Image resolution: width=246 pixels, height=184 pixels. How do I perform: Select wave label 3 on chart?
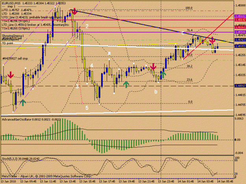pyautogui.click(x=77, y=86)
